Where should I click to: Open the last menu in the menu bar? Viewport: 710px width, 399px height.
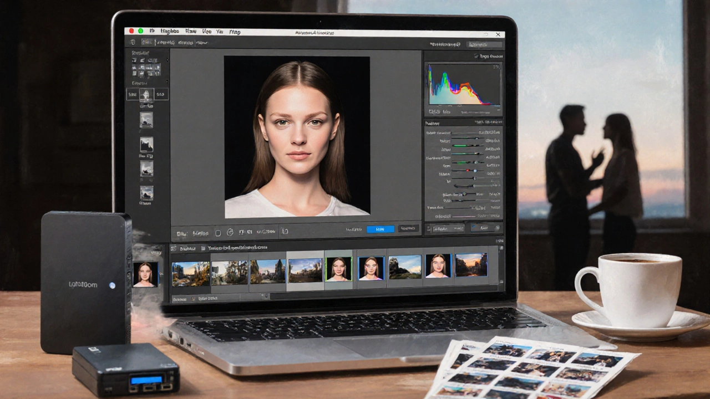tap(235, 32)
